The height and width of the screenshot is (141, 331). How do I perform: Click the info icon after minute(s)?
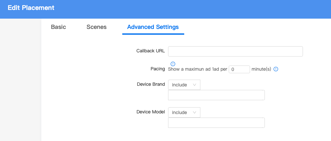coord(276,69)
